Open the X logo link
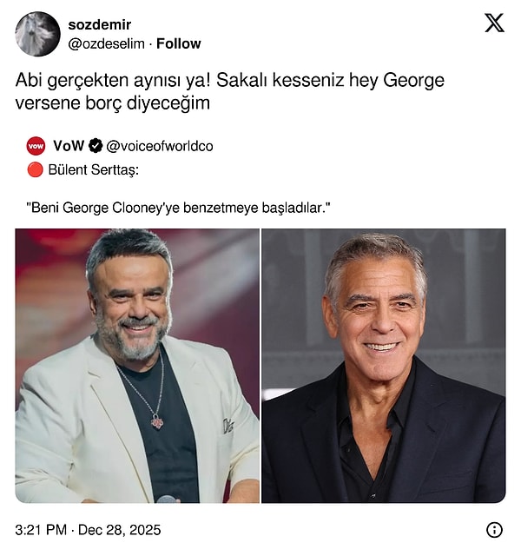521x556 pixels. pyautogui.click(x=493, y=23)
